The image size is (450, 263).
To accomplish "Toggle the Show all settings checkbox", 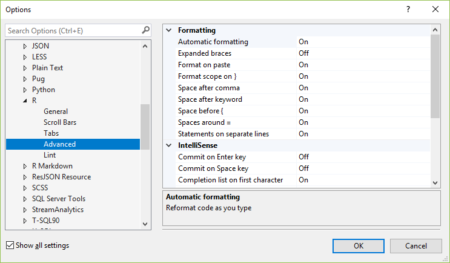I will pyautogui.click(x=10, y=245).
